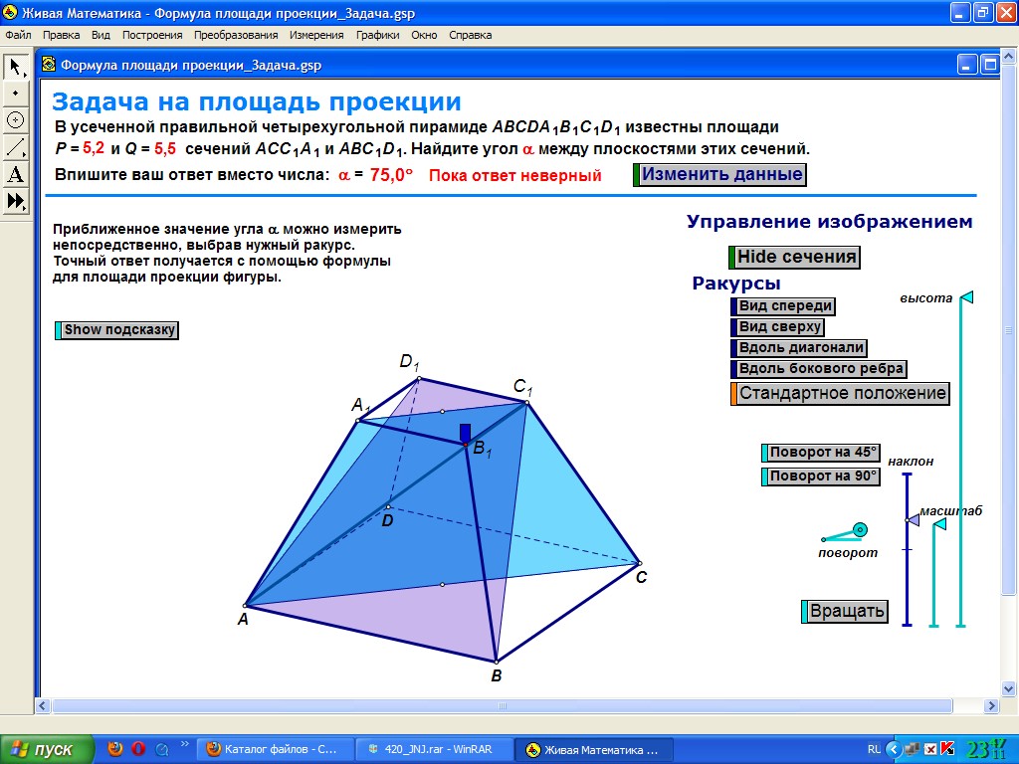The image size is (1019, 764).
Task: Select the Compass circle tool
Action: coord(16,119)
